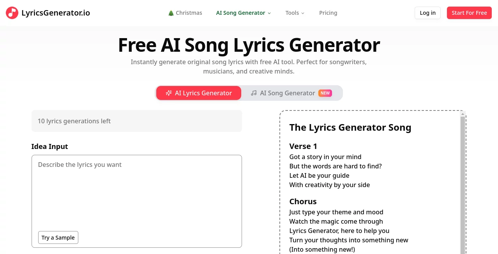Click the sparkle icon on AI Lyrics Generator
Image resolution: width=498 pixels, height=254 pixels.
[169, 93]
